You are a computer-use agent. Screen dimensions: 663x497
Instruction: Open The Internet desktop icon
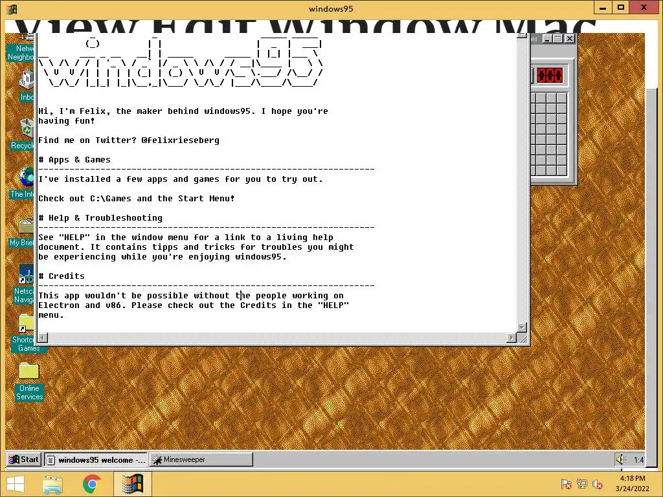pyautogui.click(x=23, y=182)
